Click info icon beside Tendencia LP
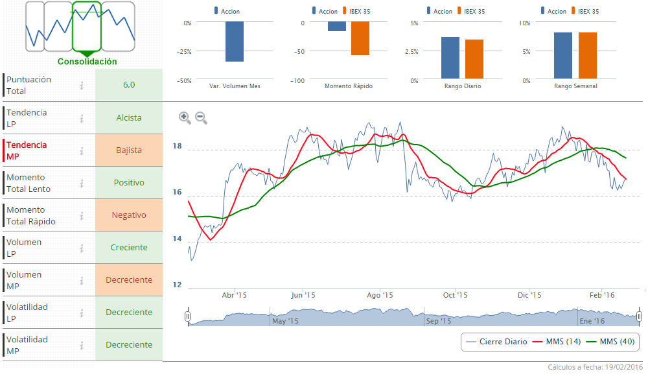Viewport: 648px width, 380px height. 82,118
